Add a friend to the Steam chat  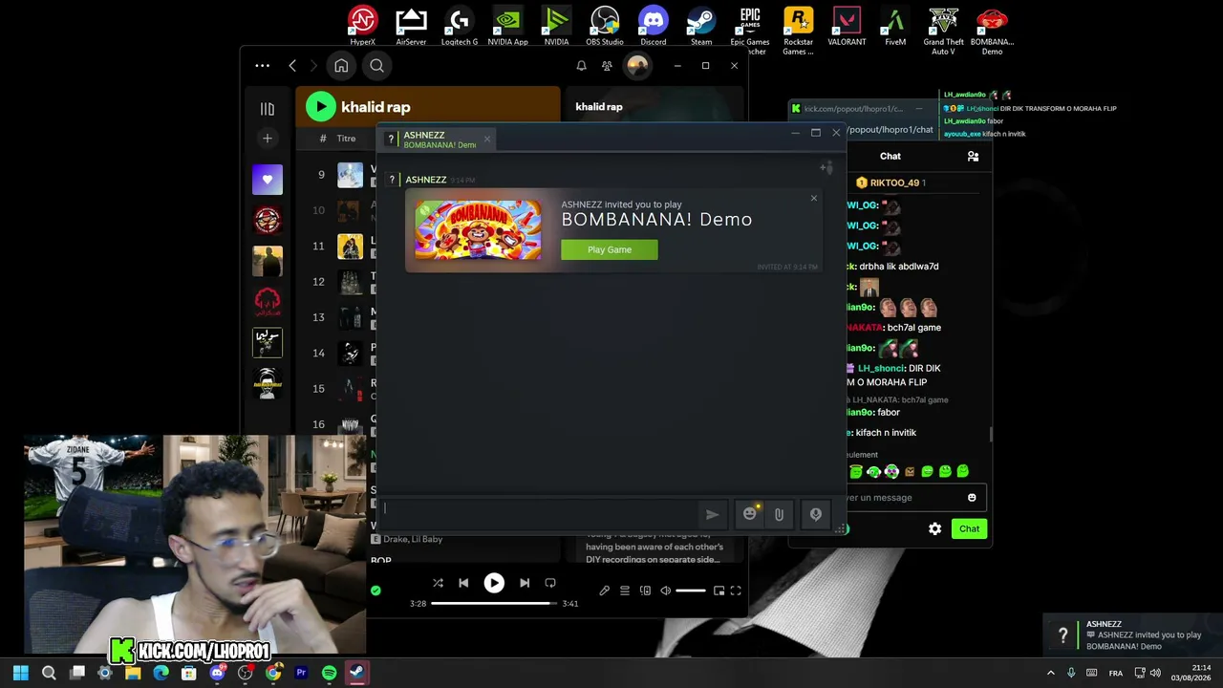coord(826,169)
